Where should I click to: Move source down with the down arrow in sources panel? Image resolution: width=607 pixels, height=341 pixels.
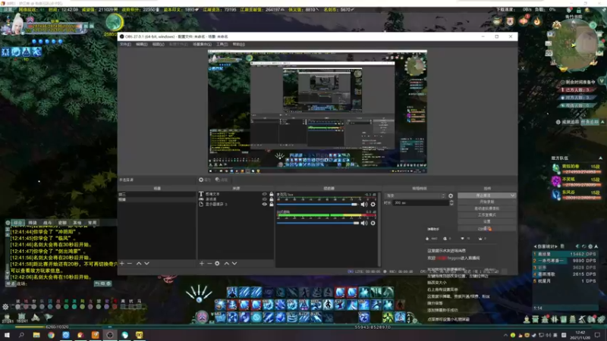click(234, 263)
